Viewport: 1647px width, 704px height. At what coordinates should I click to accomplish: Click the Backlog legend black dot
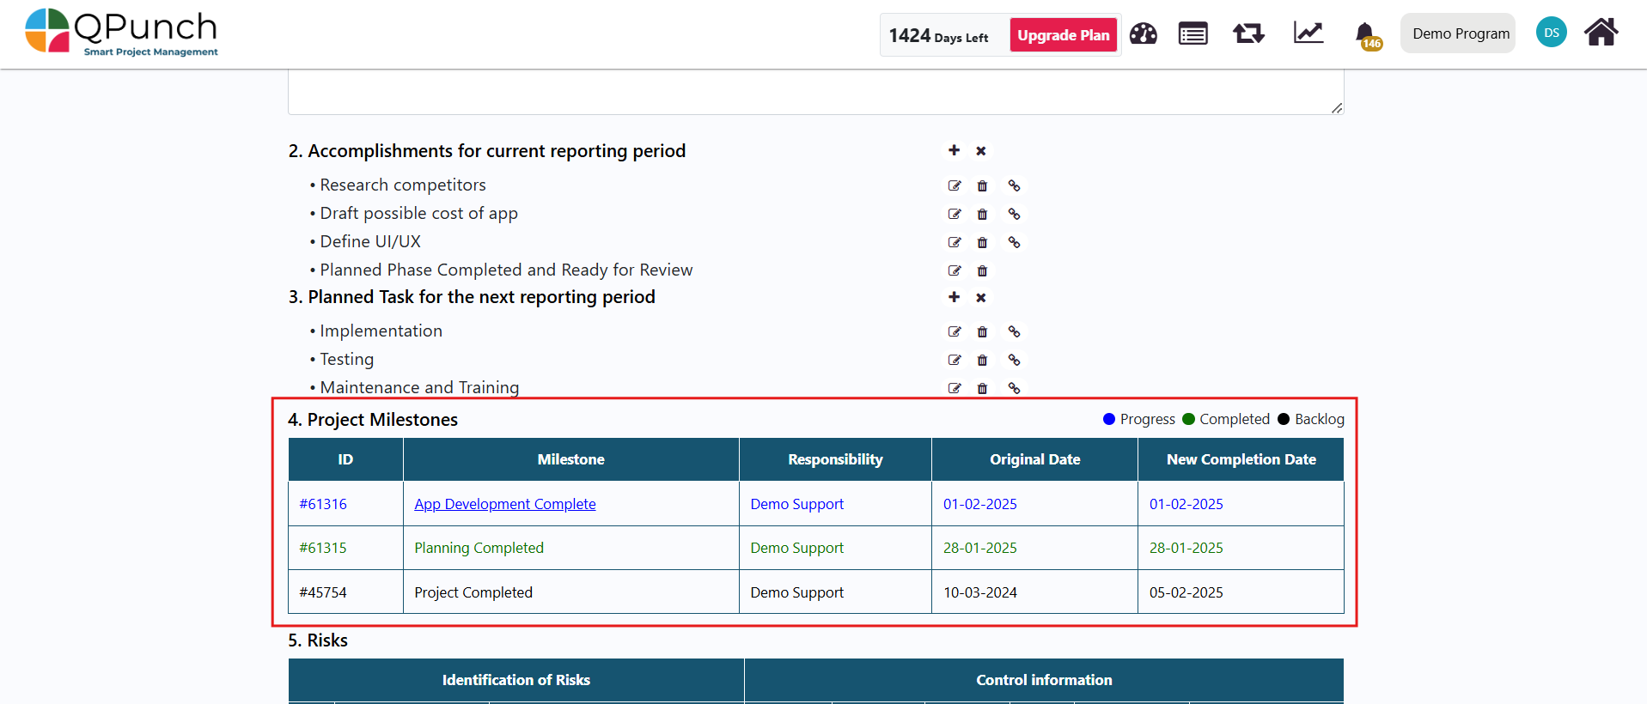1284,419
